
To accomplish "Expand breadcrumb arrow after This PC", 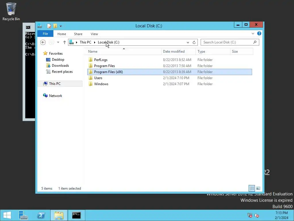I will pyautogui.click(x=95, y=42).
